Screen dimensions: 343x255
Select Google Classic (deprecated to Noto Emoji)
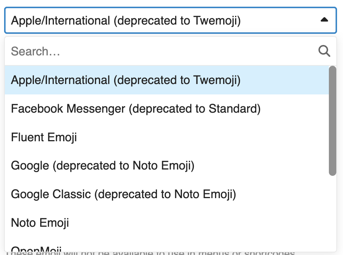tap(124, 194)
